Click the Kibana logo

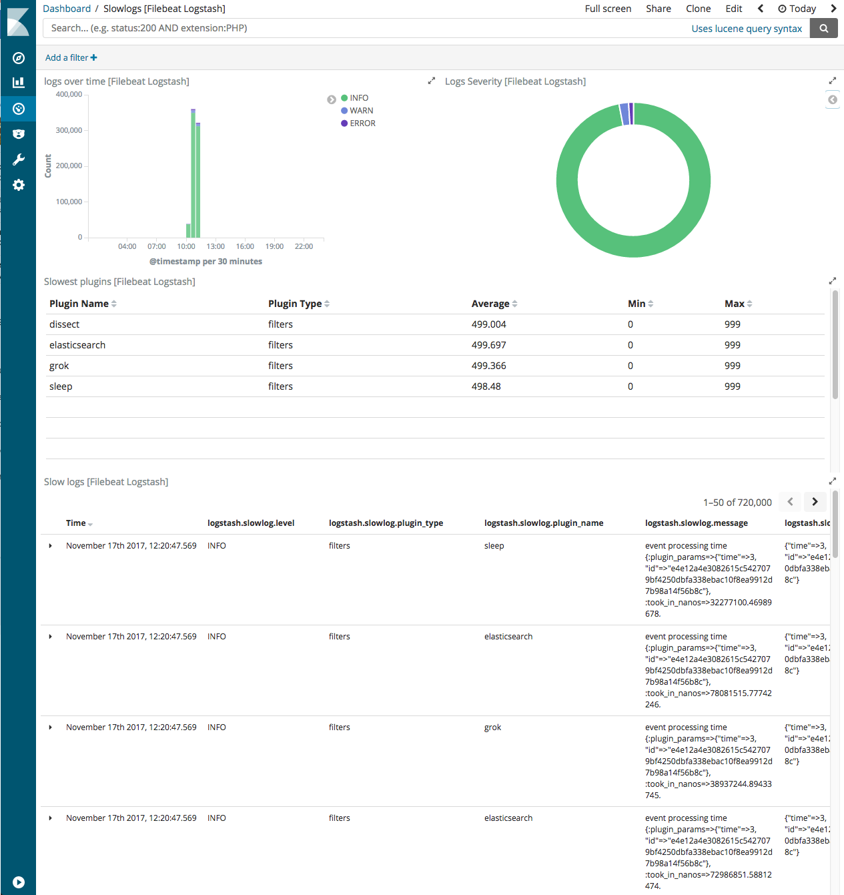click(x=18, y=22)
